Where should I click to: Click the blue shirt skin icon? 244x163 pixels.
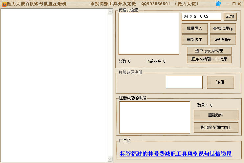coord(218,4)
